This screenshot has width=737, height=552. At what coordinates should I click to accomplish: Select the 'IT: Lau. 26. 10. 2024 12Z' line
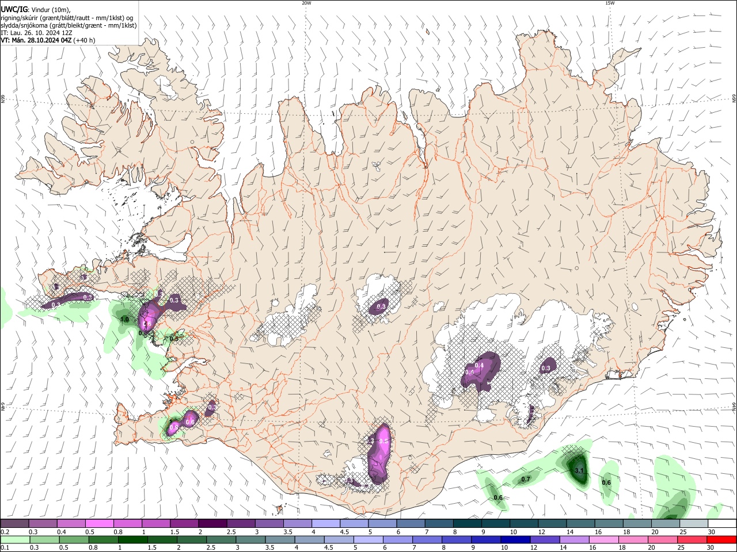click(36, 33)
